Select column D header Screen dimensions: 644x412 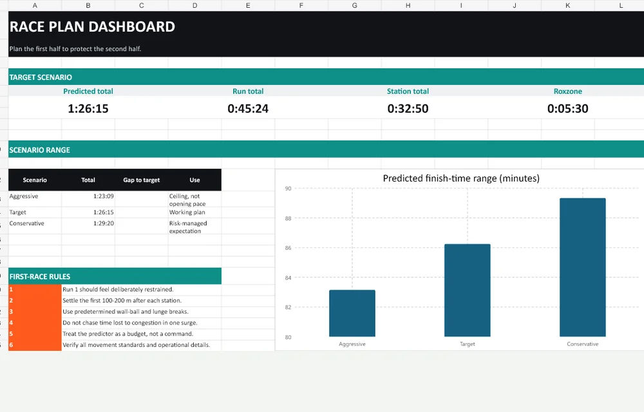click(194, 5)
